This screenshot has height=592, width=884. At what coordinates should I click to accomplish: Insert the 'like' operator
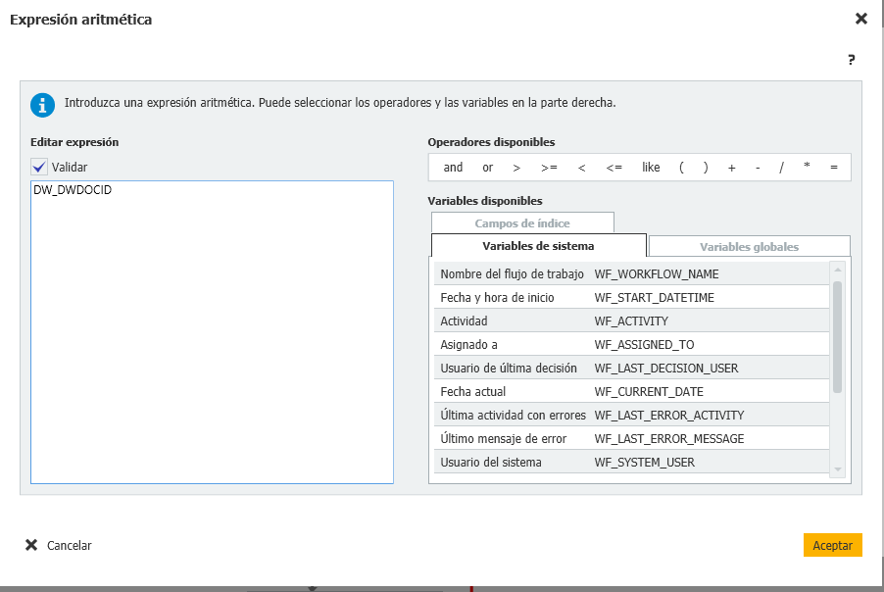coord(651,168)
